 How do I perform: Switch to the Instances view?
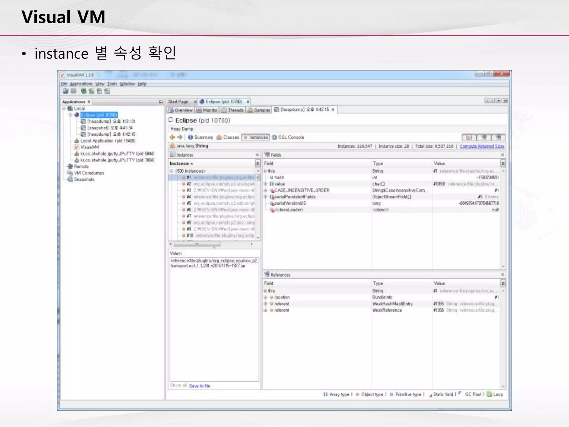tap(256, 137)
